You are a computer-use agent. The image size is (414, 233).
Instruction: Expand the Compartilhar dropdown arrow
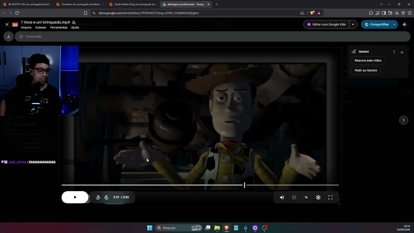click(394, 24)
